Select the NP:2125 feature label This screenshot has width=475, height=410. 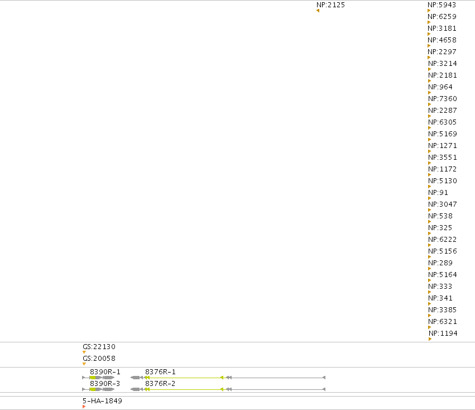point(330,5)
